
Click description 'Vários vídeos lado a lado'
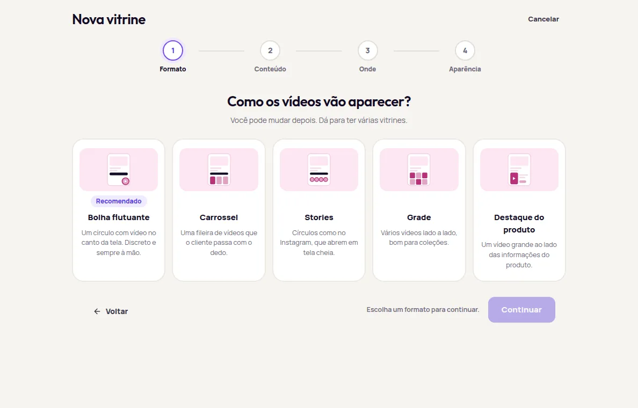pyautogui.click(x=419, y=238)
